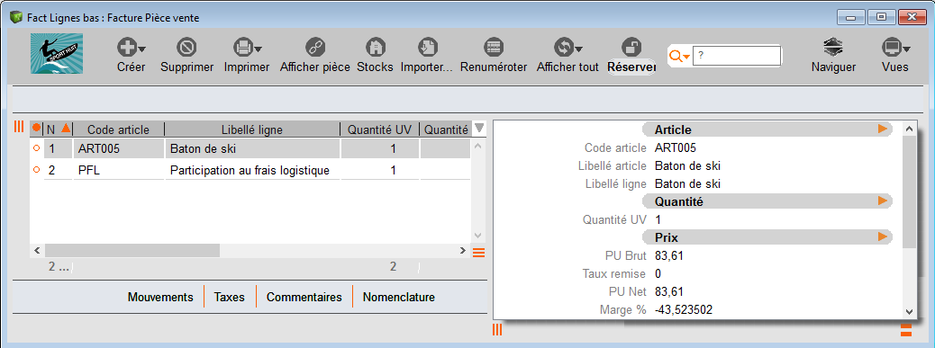
Task: Click the Marge % value -43,523502
Action: (x=684, y=309)
